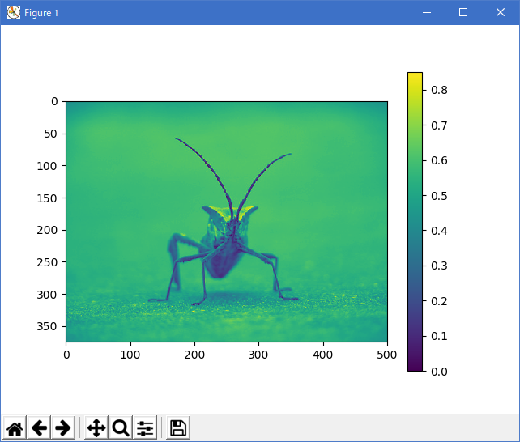Image resolution: width=520 pixels, height=442 pixels.
Task: Click x-axis tick label 400
Action: point(322,355)
